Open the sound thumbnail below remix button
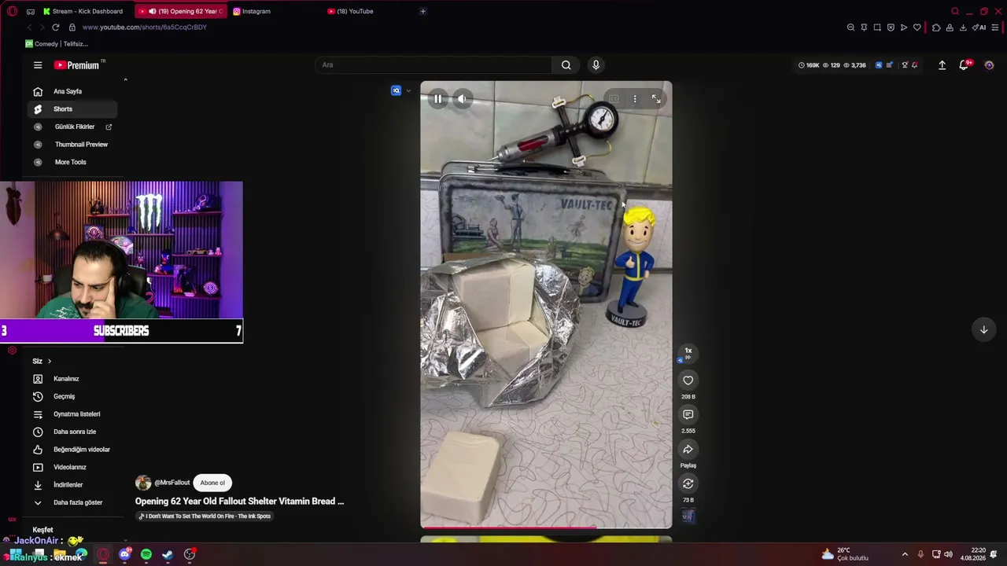This screenshot has height=566, width=1007. (x=688, y=516)
